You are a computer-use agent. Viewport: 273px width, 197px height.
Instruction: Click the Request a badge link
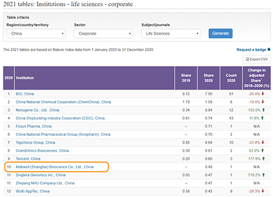coord(251,50)
